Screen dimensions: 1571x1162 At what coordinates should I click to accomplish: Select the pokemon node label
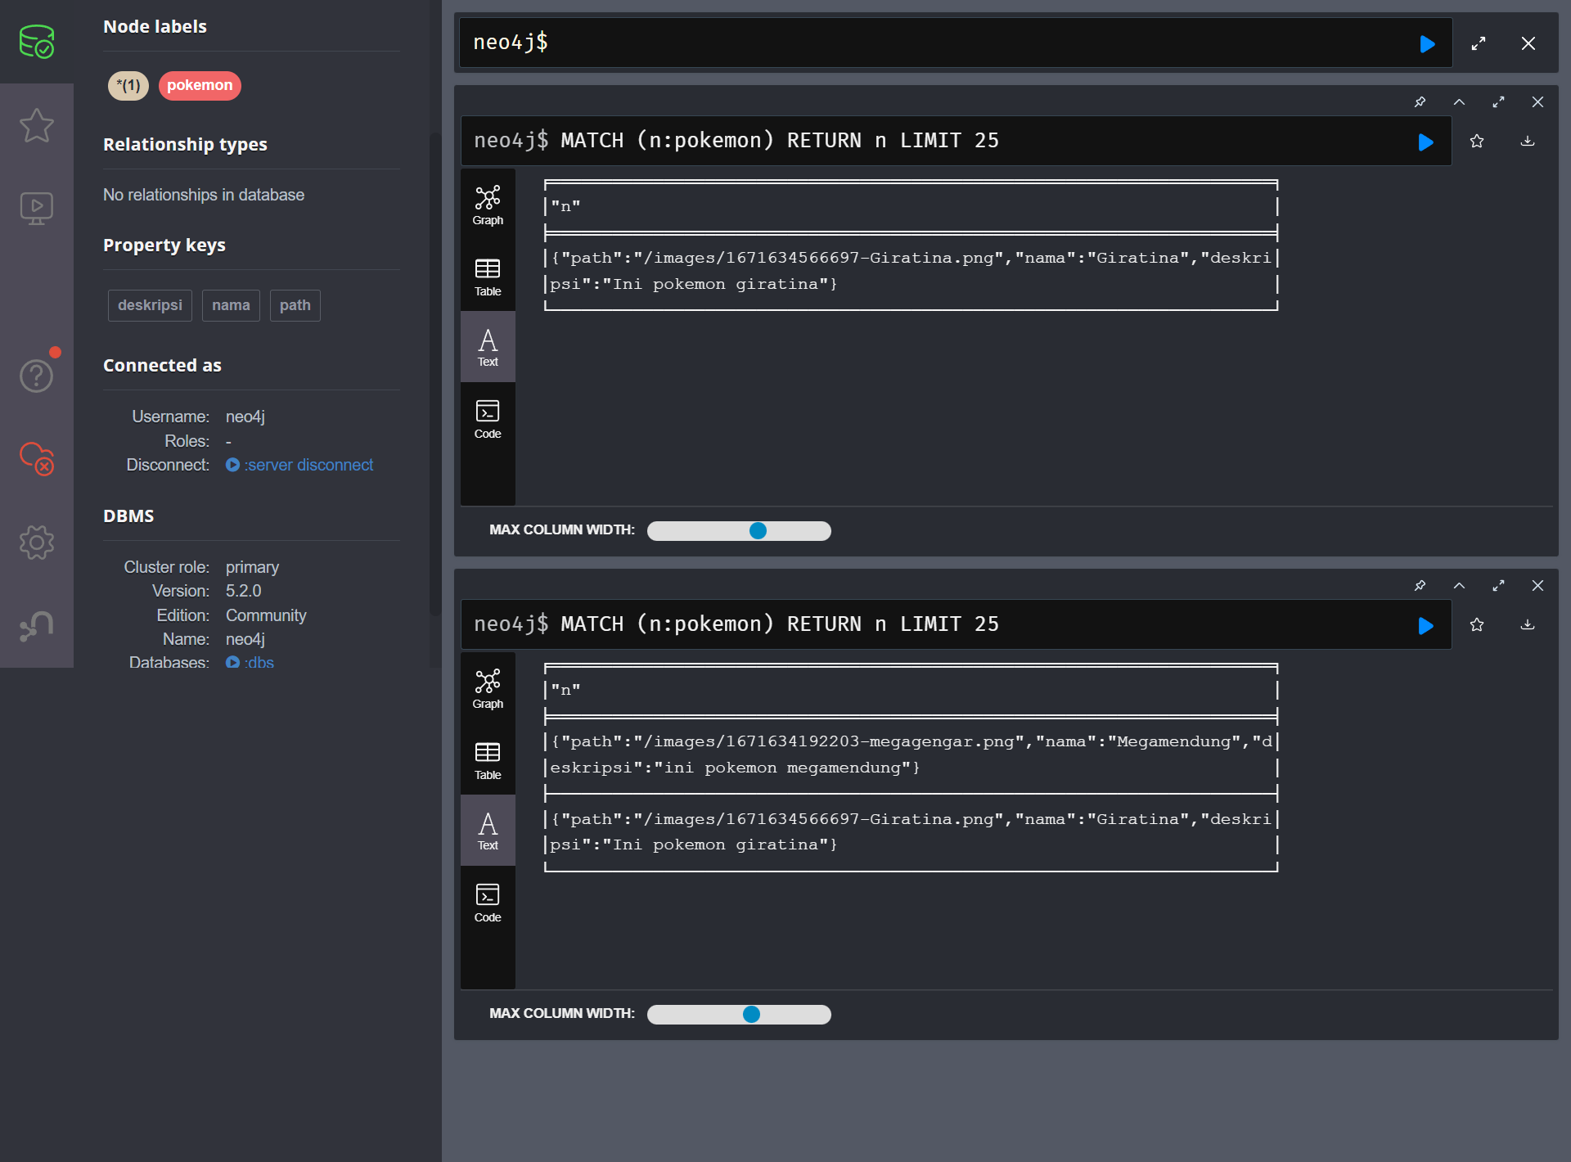[200, 85]
